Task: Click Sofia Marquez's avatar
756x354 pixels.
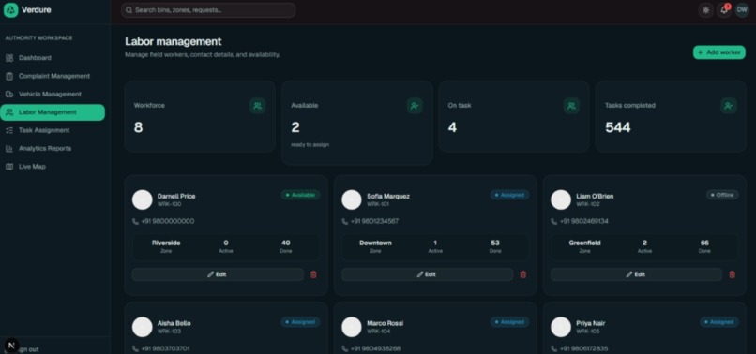Action: point(352,199)
